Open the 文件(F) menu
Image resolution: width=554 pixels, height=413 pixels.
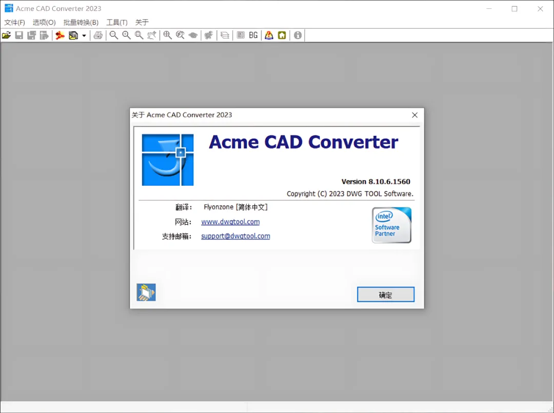tap(14, 22)
